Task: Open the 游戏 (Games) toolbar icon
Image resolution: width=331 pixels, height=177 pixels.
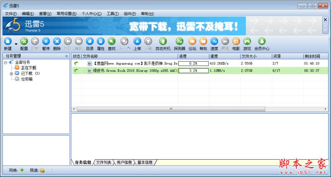Action: 247,41
